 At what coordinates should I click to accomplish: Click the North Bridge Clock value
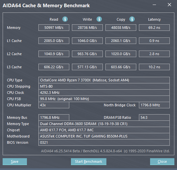(x=154, y=105)
